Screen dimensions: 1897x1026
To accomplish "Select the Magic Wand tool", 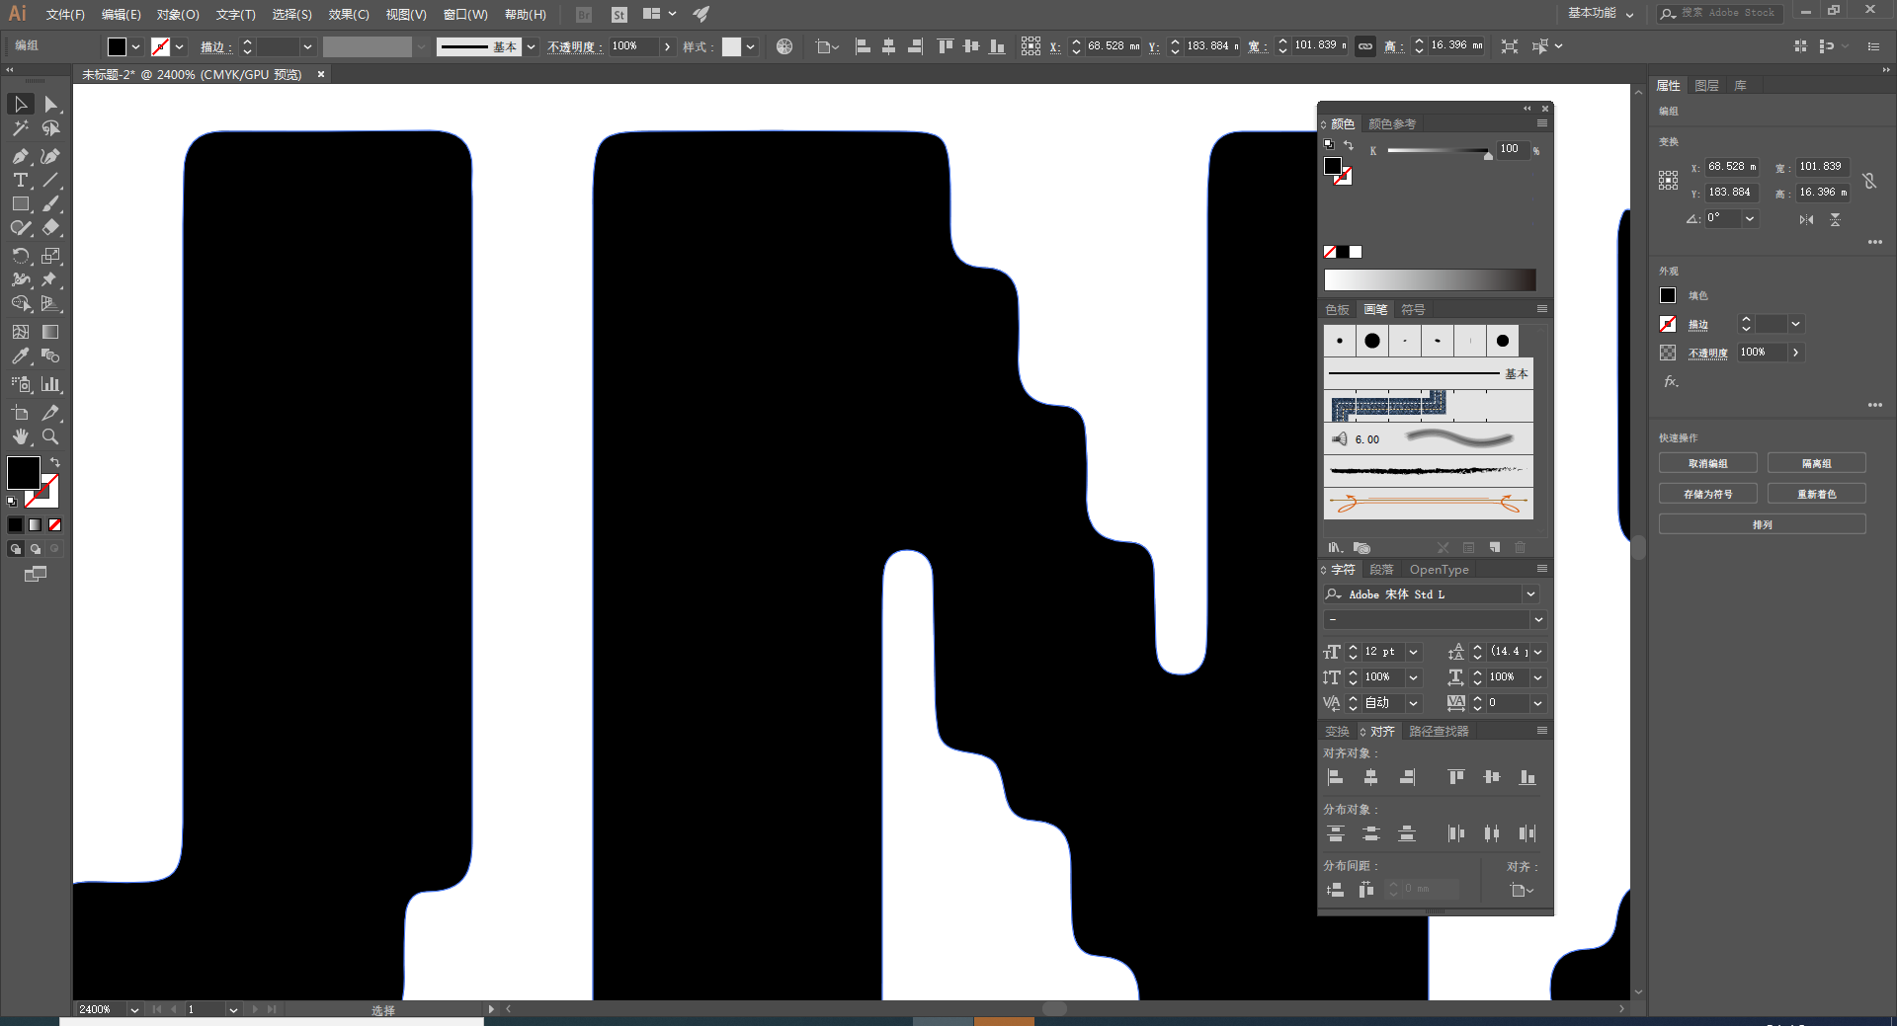I will (x=20, y=128).
